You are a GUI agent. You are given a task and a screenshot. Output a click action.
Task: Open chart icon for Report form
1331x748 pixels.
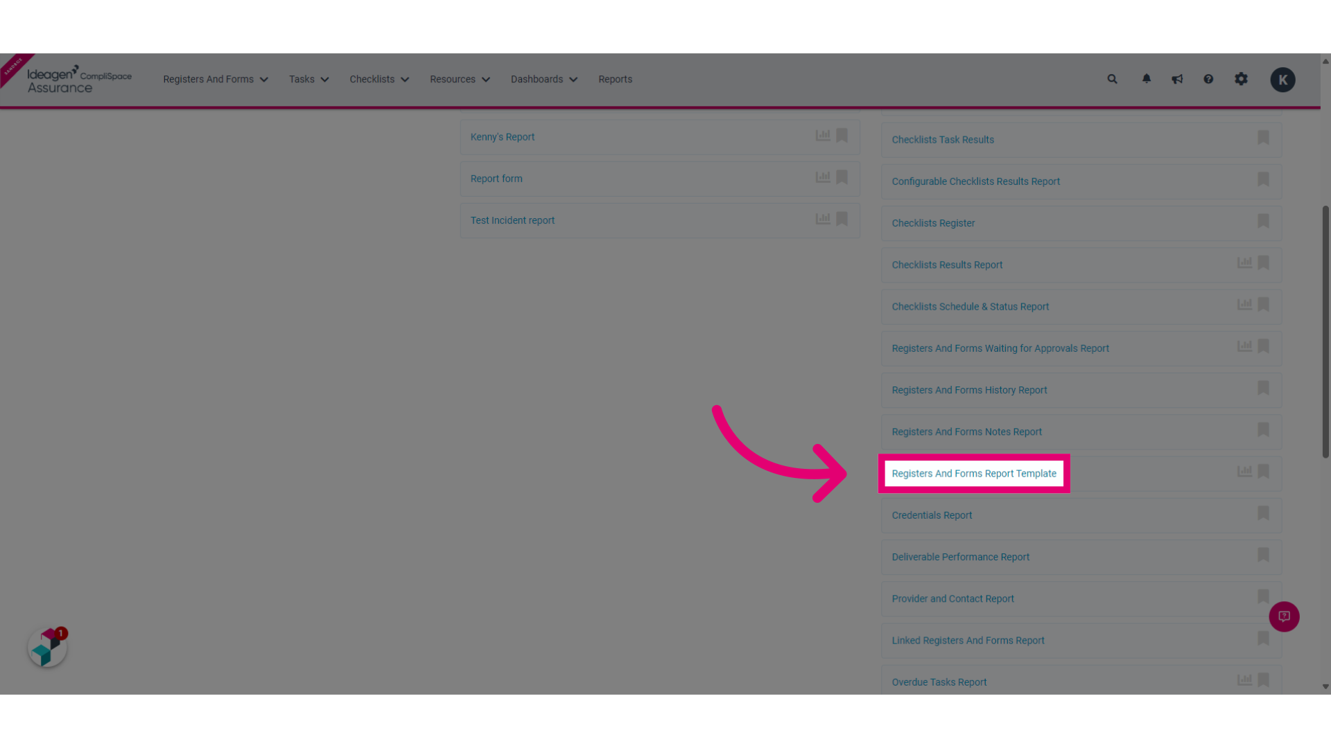click(x=823, y=177)
